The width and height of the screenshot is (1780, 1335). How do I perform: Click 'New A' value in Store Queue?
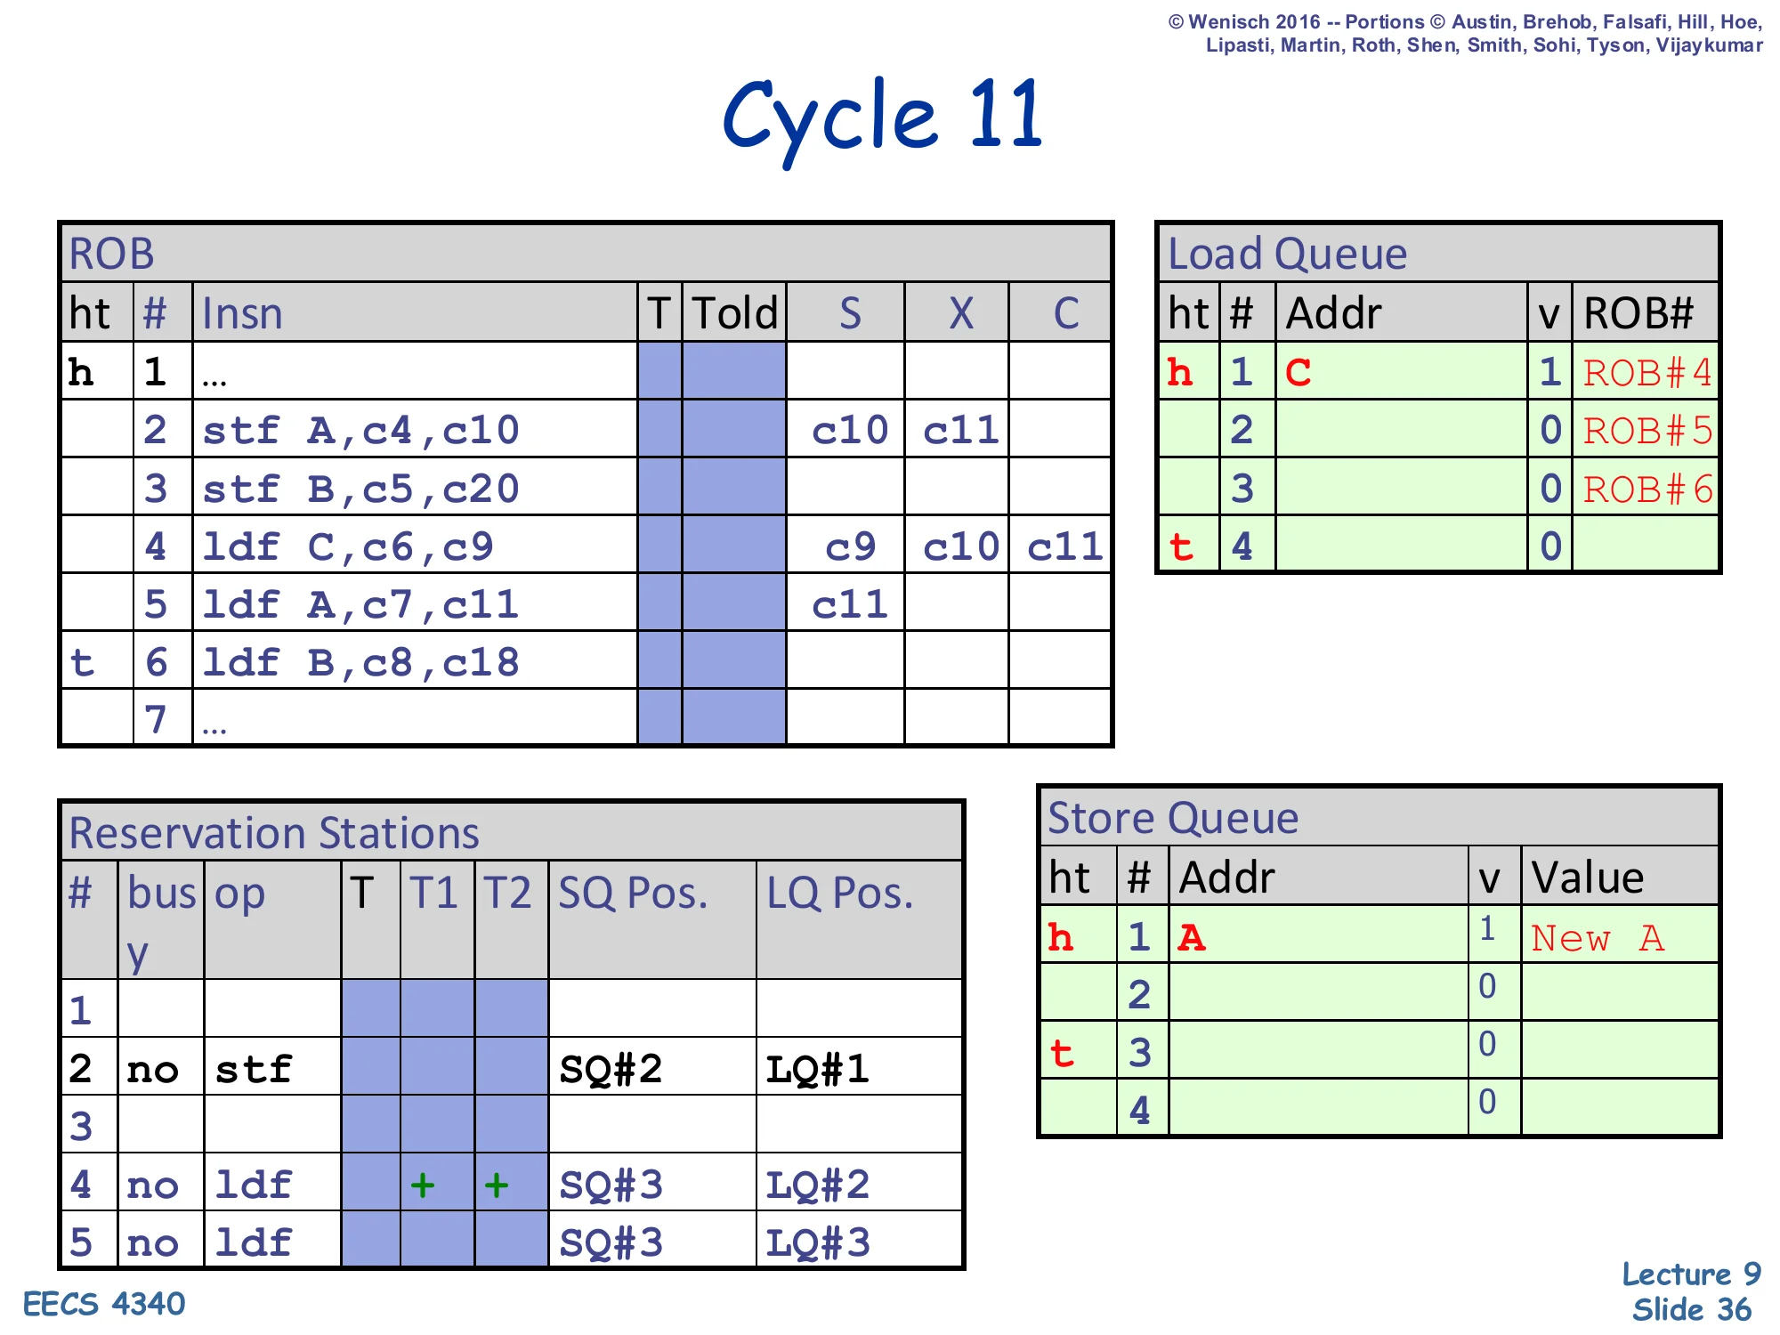point(1598,938)
